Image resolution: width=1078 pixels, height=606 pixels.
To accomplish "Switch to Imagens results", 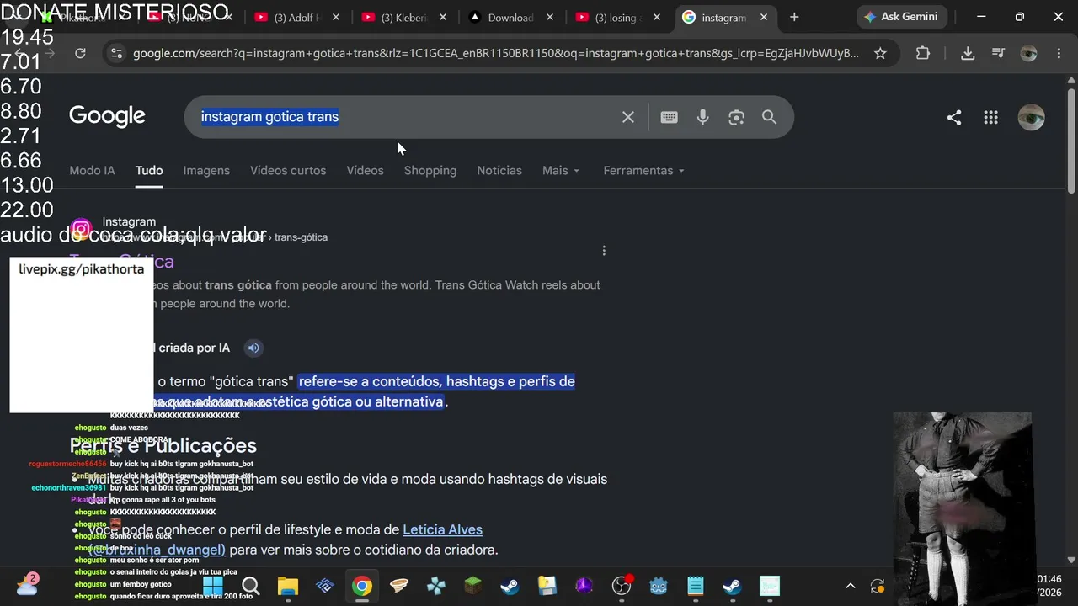I will (x=206, y=170).
